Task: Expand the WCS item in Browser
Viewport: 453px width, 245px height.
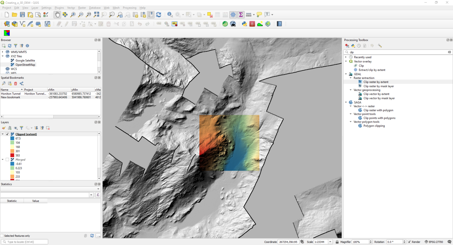Action: [x=2, y=69]
